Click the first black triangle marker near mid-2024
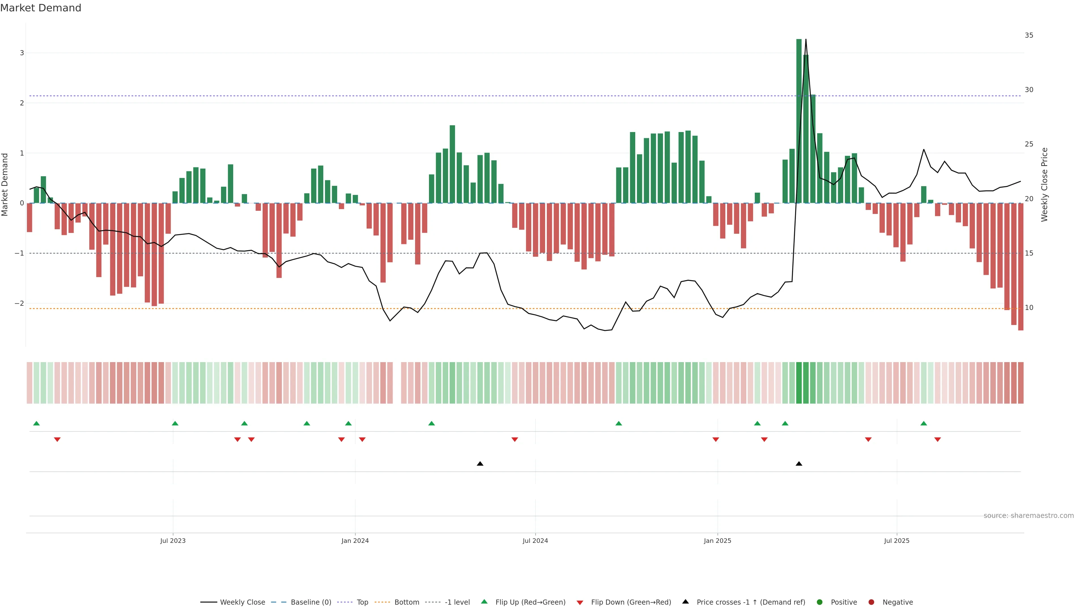This screenshot has width=1088, height=612. pos(480,464)
